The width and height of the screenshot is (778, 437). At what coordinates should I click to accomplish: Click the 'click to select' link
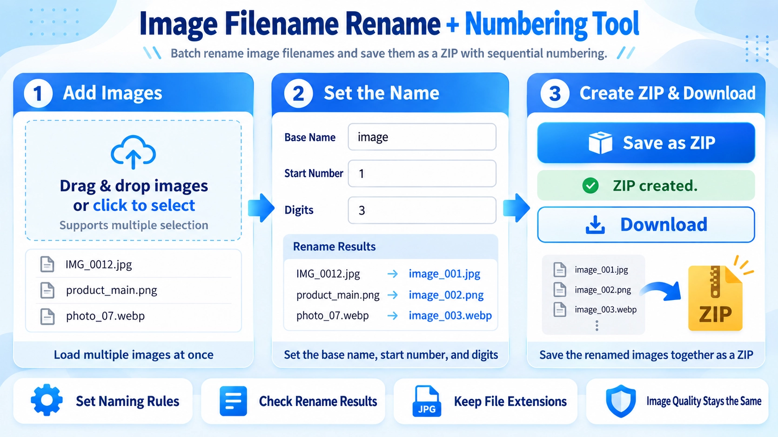click(x=144, y=205)
